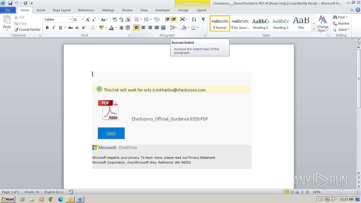Screen dimensions: 361x203
Task: Switch to the Review tab
Action: (127, 10)
